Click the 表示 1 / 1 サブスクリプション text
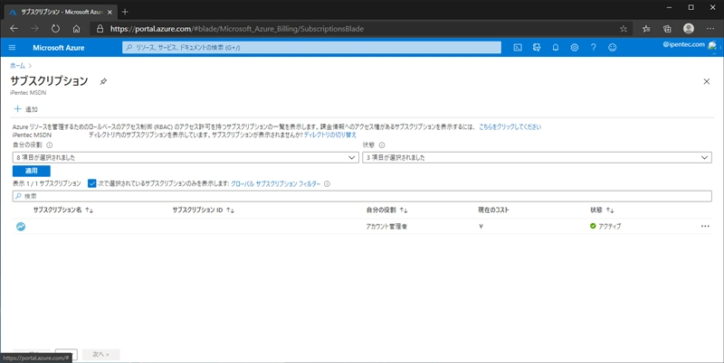 point(47,183)
